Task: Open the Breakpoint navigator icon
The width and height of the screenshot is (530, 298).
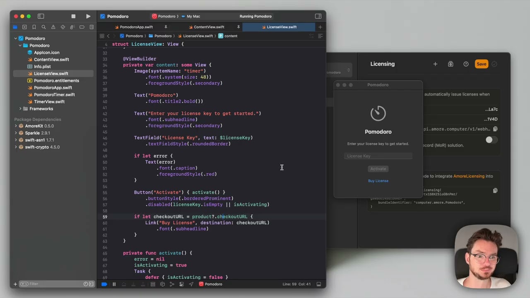Action: [x=82, y=27]
